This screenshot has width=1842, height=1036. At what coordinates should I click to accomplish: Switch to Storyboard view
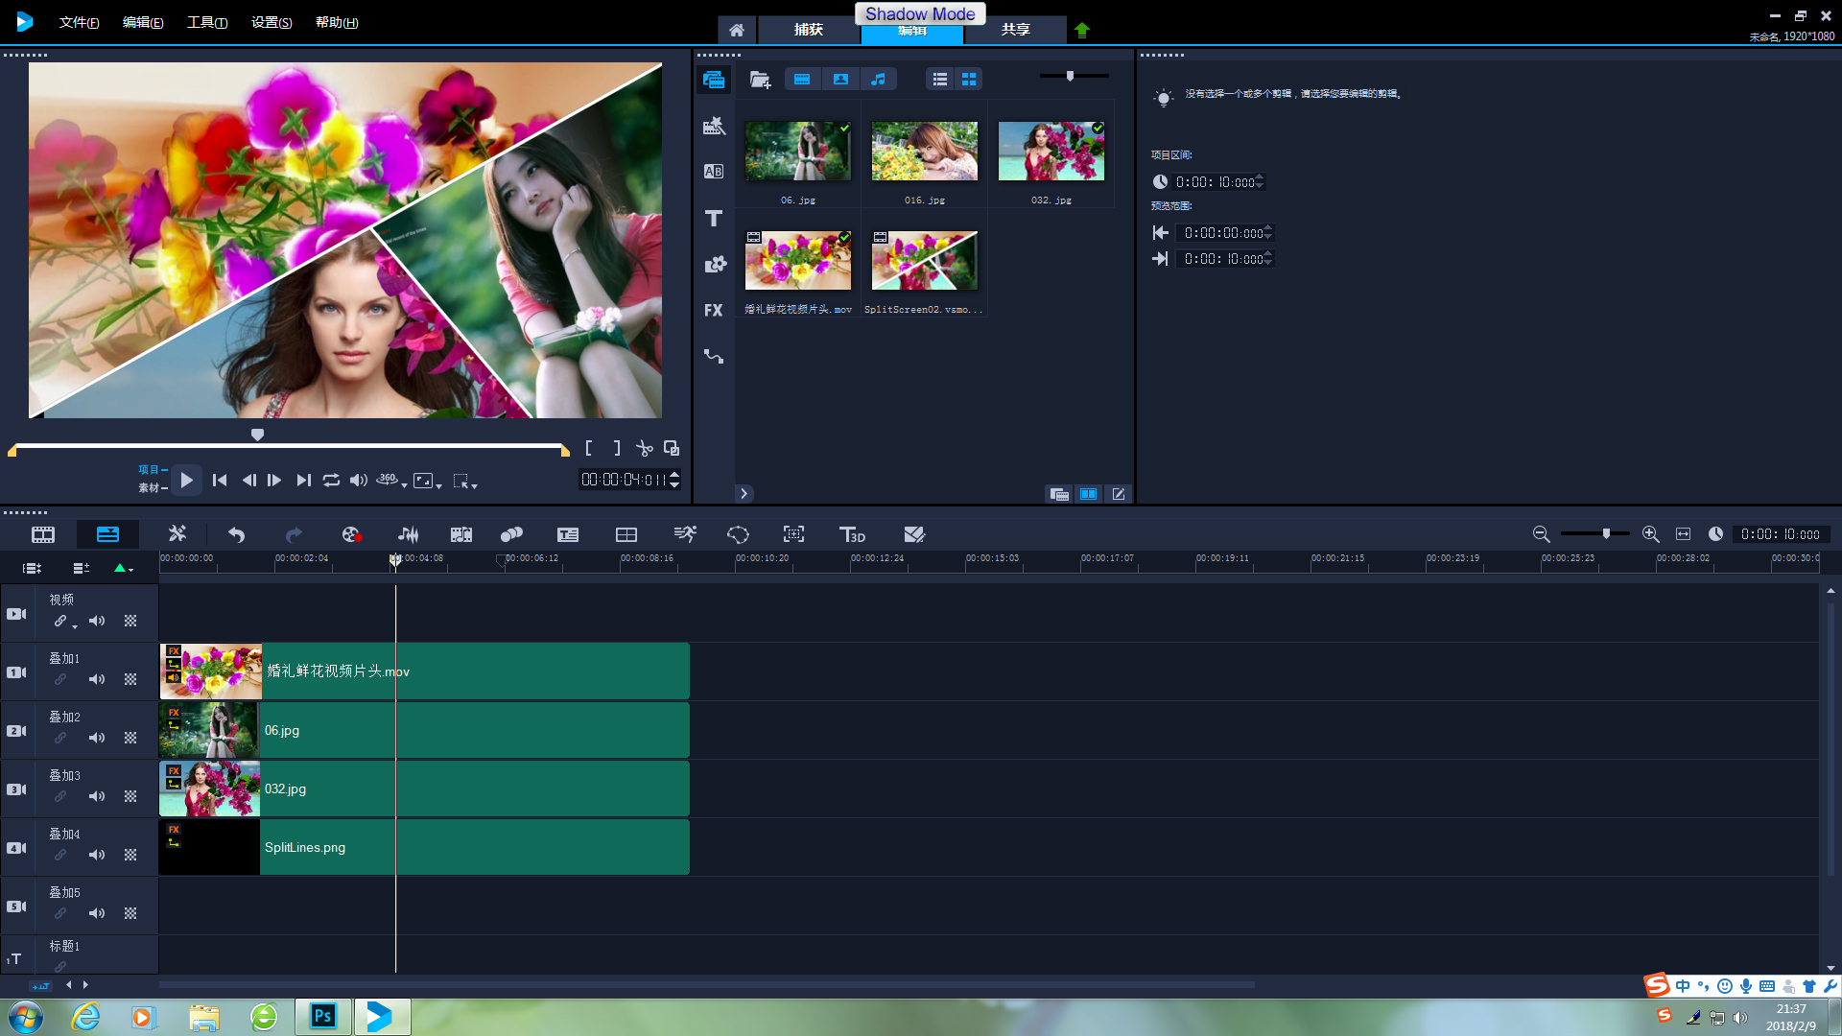pyautogui.click(x=43, y=534)
